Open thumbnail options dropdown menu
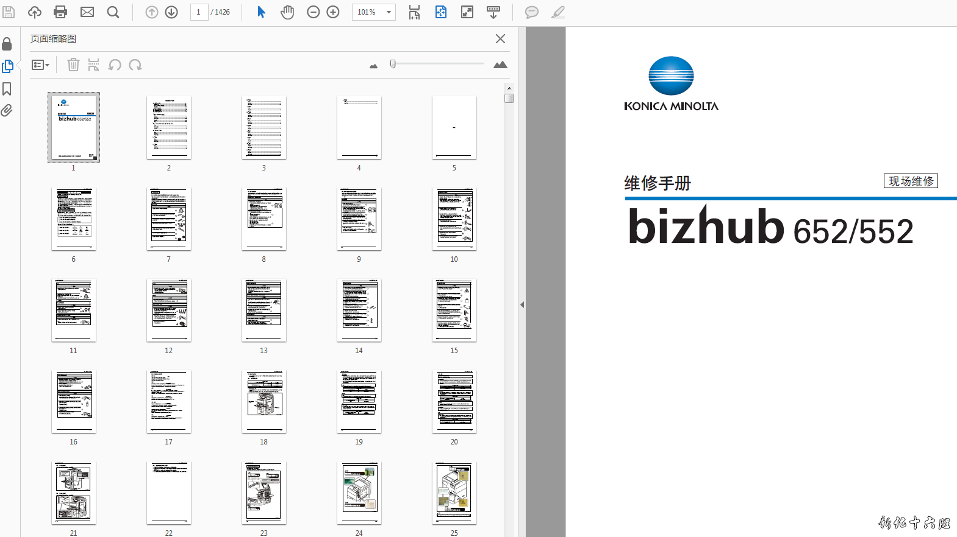The image size is (957, 537). (x=40, y=65)
